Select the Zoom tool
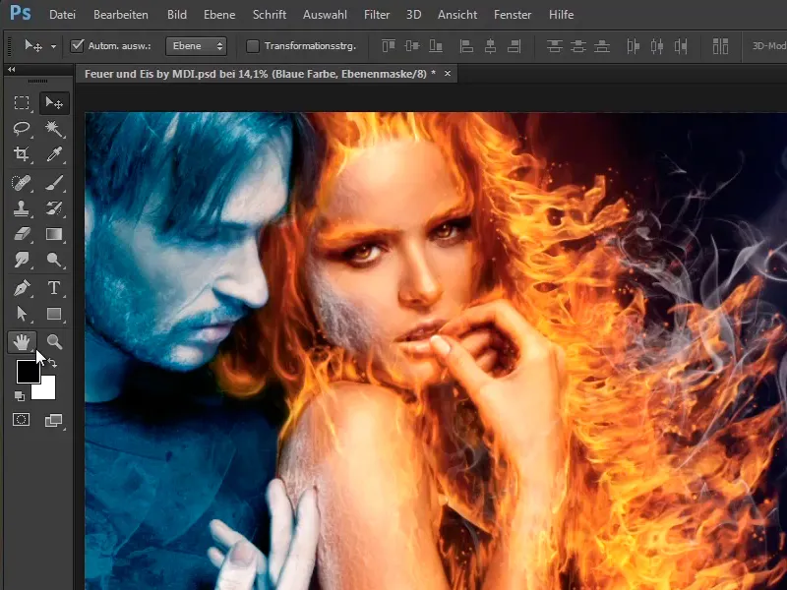787x590 pixels. point(54,342)
